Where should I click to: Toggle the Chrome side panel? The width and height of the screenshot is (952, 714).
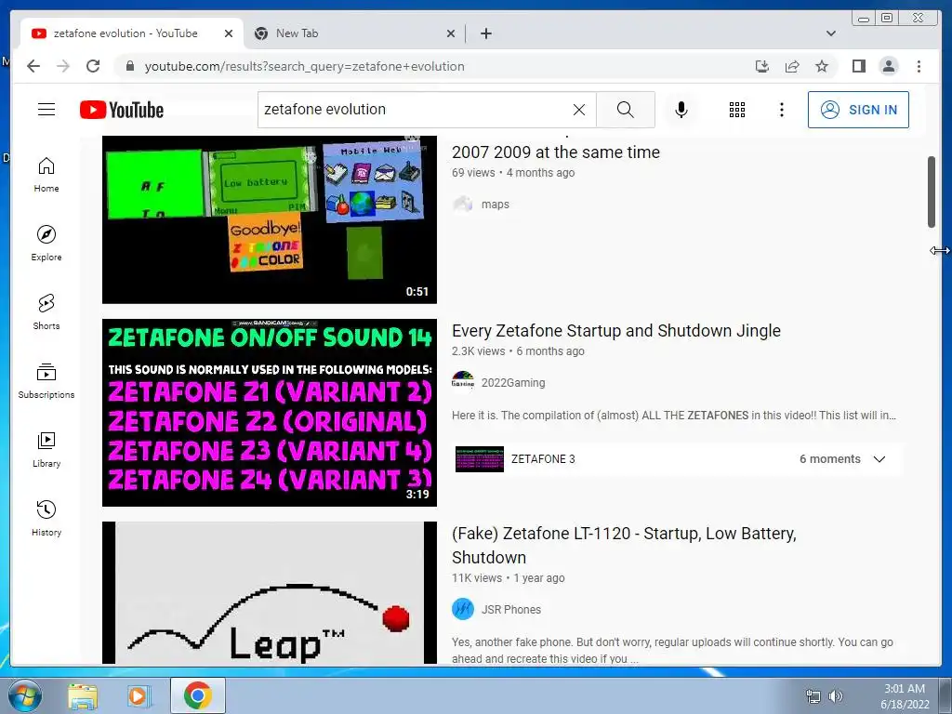coord(858,66)
